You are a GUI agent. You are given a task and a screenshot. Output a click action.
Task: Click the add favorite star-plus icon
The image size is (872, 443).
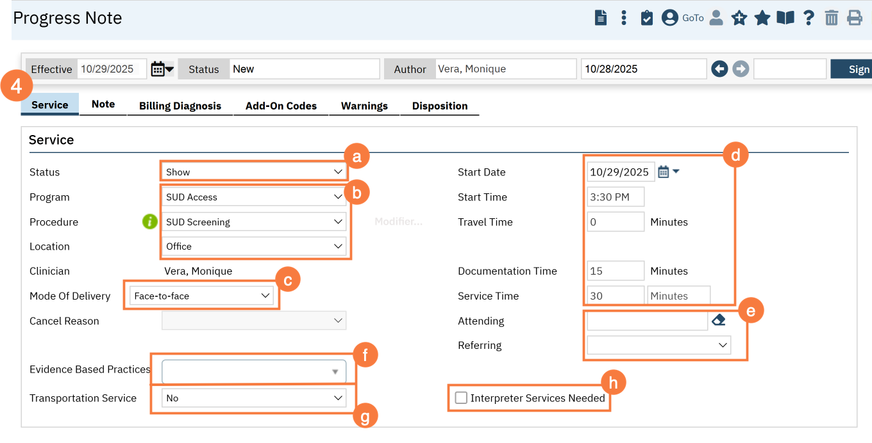[x=739, y=18]
